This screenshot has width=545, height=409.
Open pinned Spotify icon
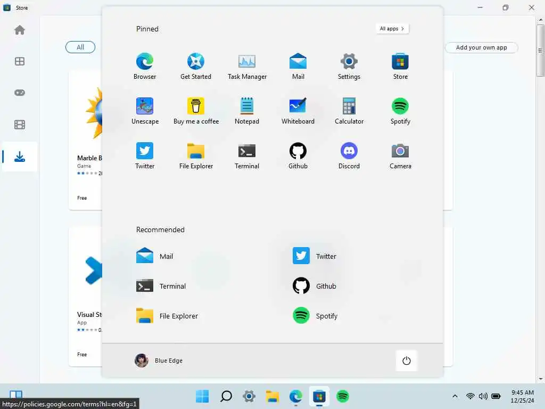[x=400, y=111]
